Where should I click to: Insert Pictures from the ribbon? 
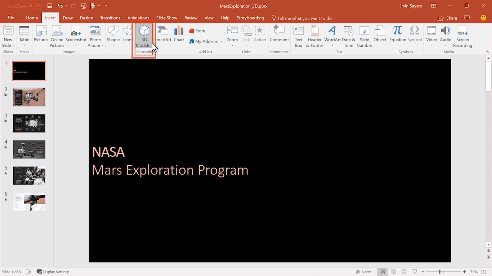(x=41, y=34)
